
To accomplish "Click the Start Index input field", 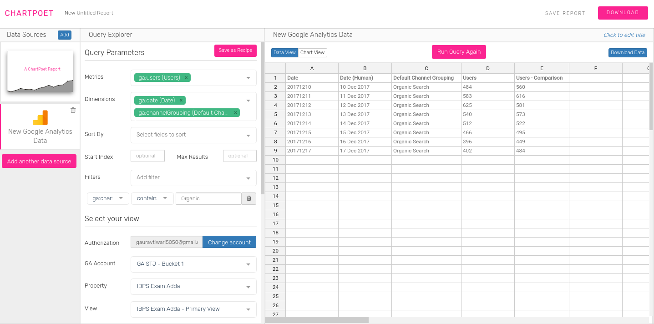I will 147,156.
